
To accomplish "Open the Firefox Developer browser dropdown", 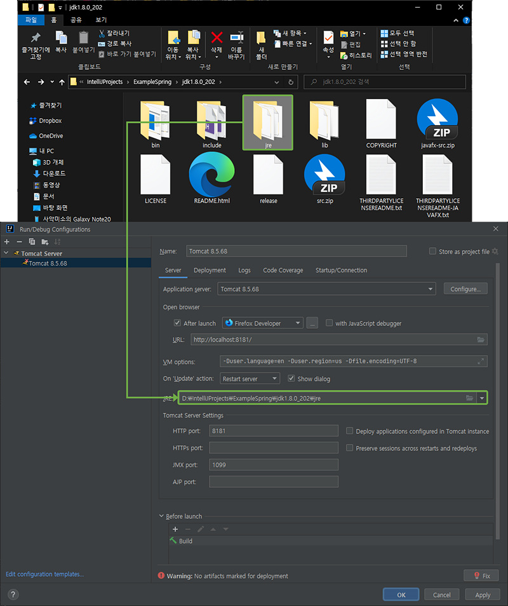I will pyautogui.click(x=297, y=323).
